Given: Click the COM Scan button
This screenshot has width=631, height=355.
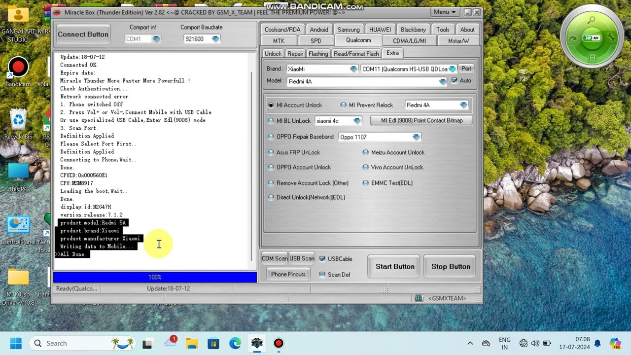Looking at the screenshot, I should (x=275, y=258).
